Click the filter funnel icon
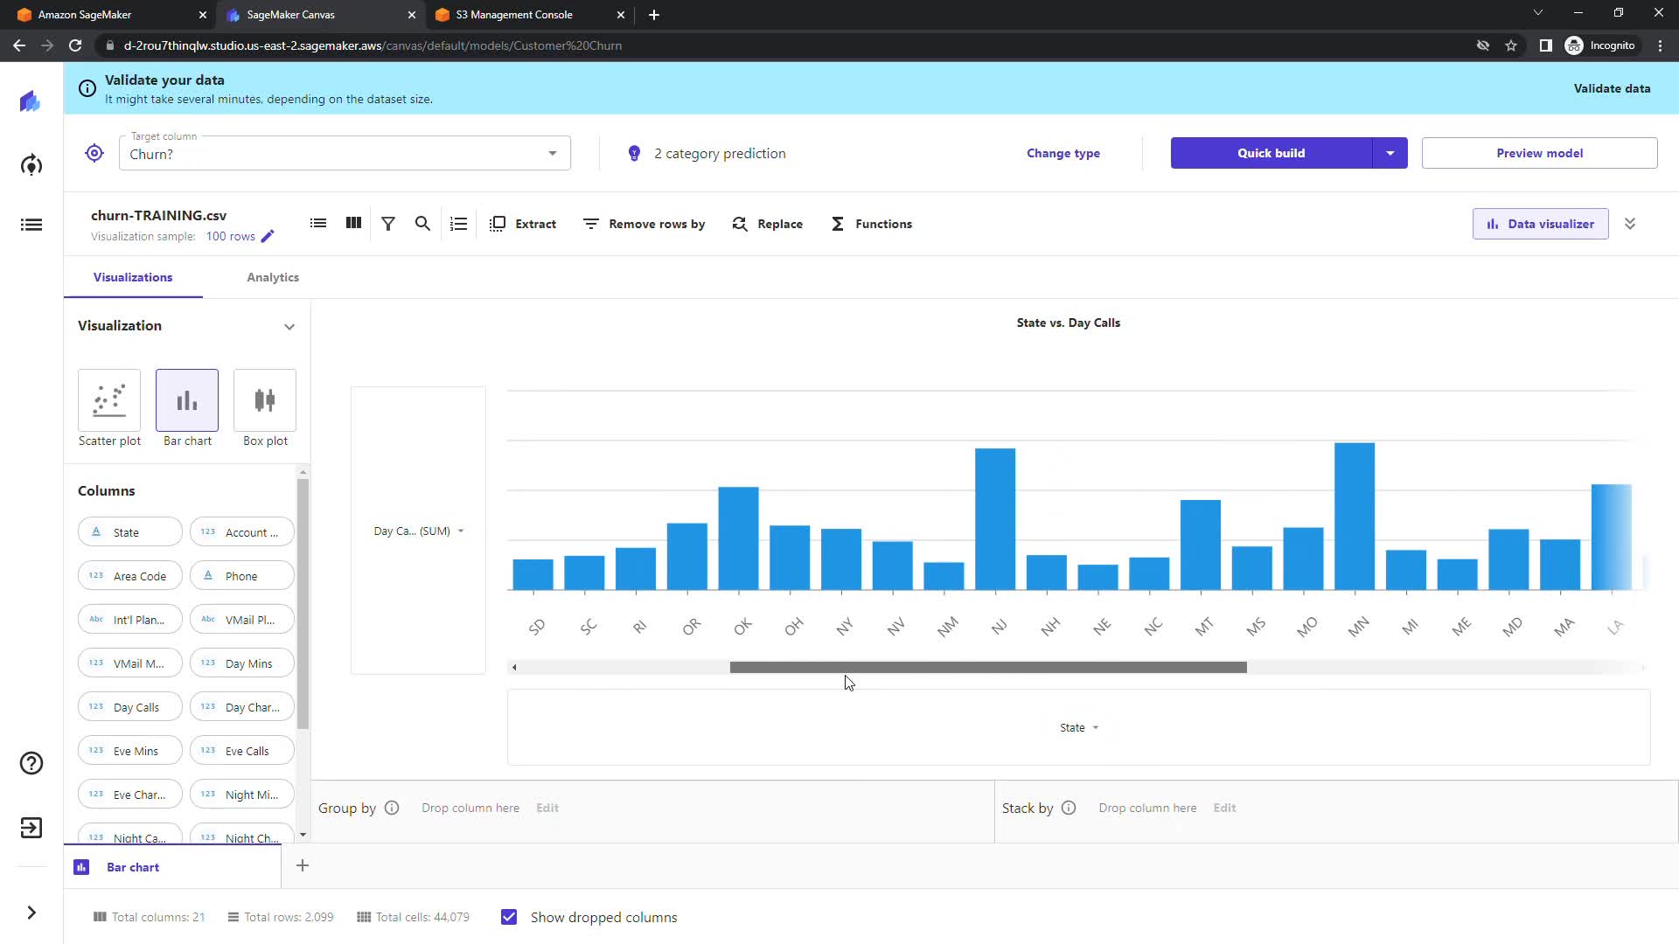The height and width of the screenshot is (944, 1679). point(388,224)
